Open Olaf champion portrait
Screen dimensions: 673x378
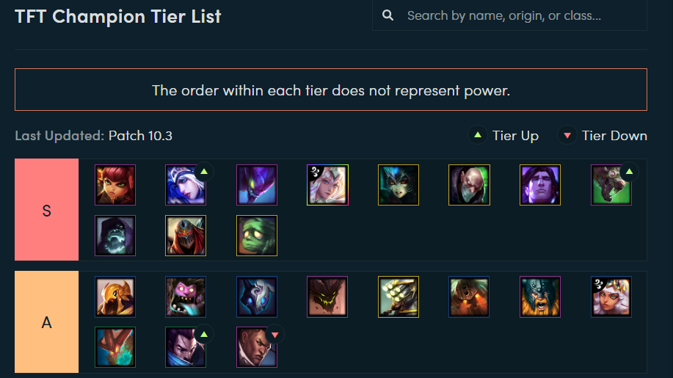[540, 297]
